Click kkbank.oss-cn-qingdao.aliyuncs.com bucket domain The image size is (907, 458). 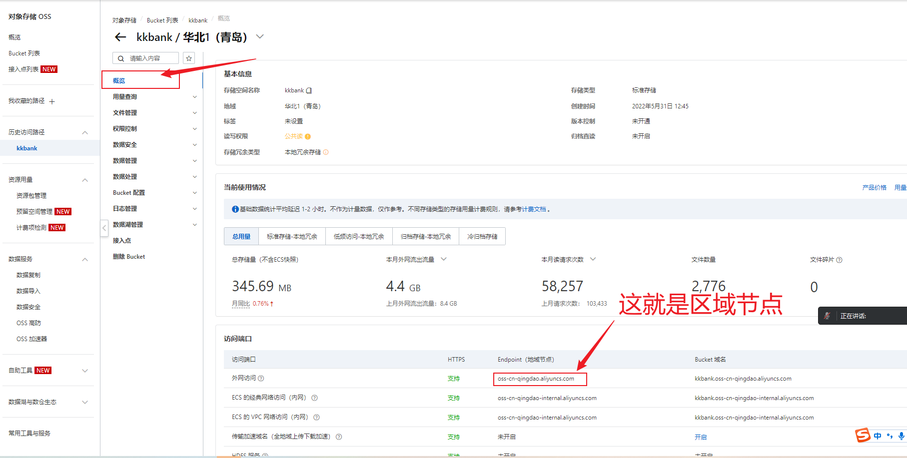pyautogui.click(x=743, y=379)
